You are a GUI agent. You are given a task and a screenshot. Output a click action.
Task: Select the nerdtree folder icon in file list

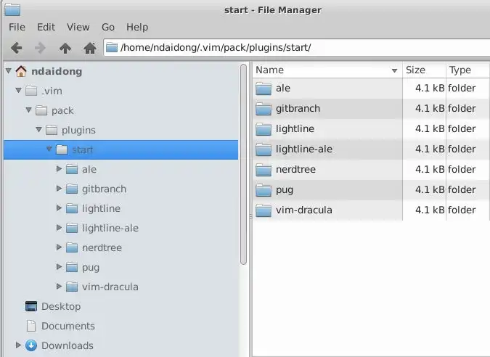click(263, 170)
